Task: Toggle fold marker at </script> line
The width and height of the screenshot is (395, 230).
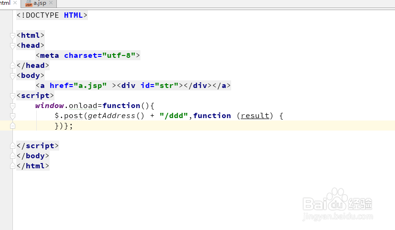Action: click(x=12, y=146)
